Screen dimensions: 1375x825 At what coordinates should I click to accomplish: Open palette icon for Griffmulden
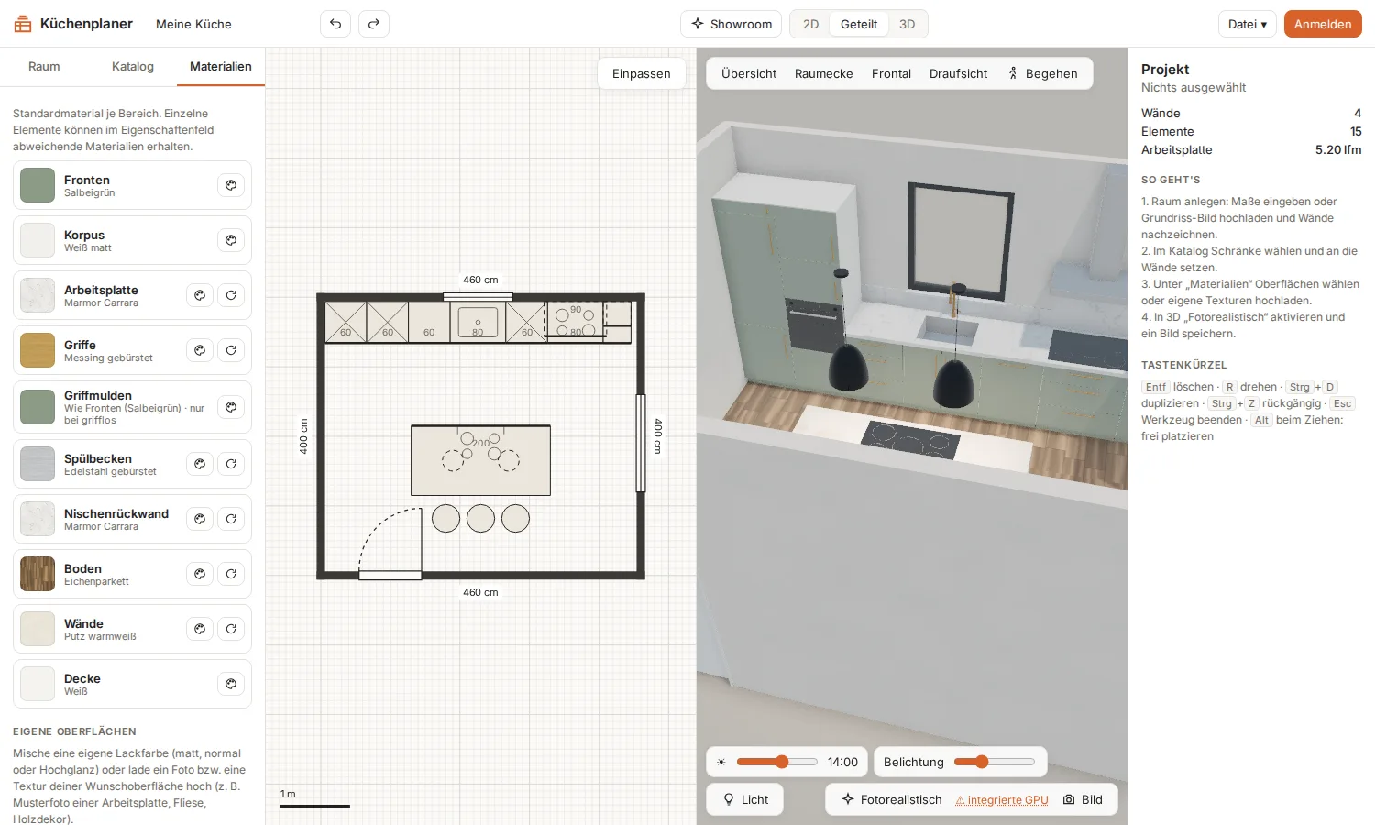point(231,407)
